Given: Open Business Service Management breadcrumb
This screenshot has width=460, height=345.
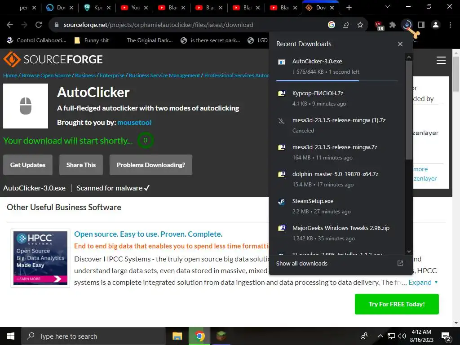Looking at the screenshot, I should pos(164,75).
